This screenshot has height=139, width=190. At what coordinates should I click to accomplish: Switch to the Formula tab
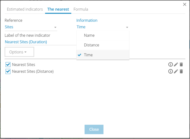coord(81,9)
